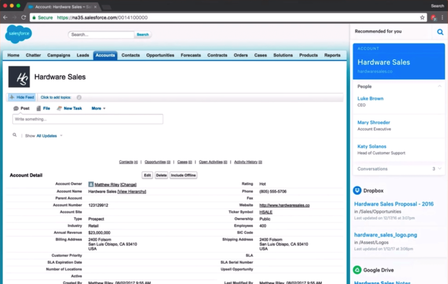Viewport: 448px width, 284px height.
Task: Open Luke Brown's profile
Action: (370, 98)
